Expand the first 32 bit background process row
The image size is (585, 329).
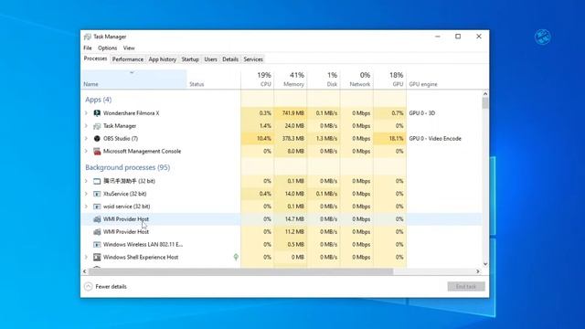(x=86, y=181)
